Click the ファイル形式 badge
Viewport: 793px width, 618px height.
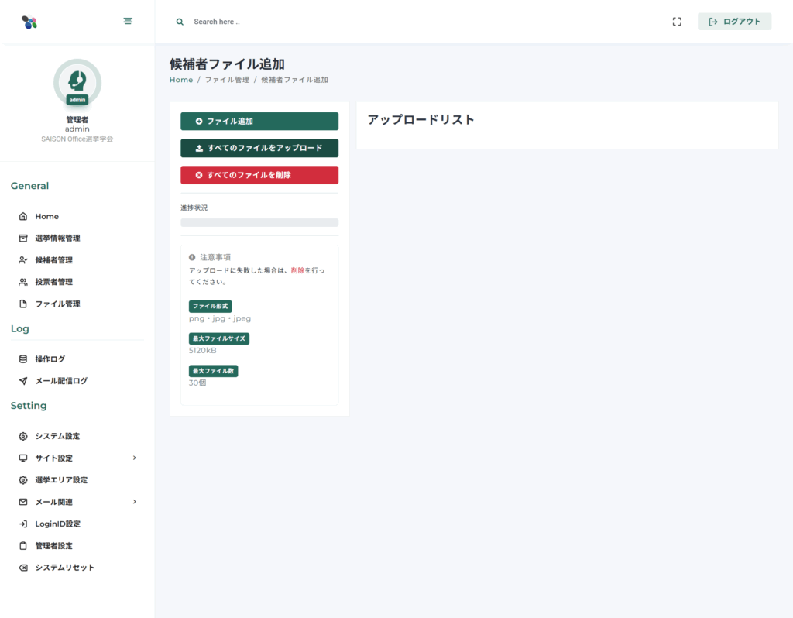[211, 307]
